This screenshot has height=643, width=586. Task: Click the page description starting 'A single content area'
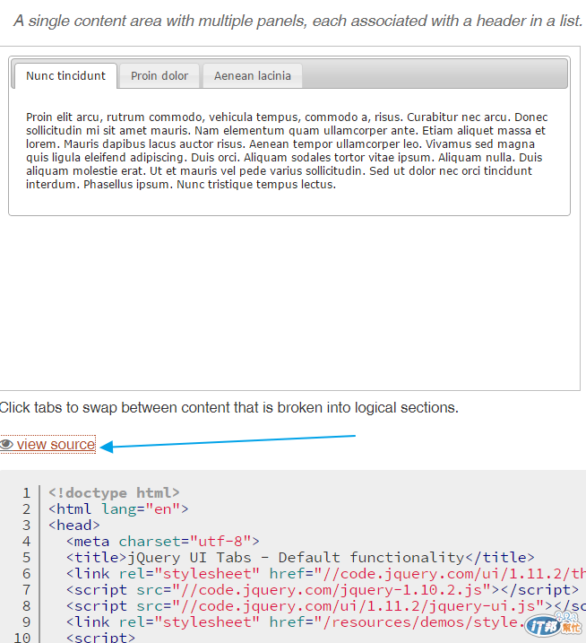coord(297,21)
